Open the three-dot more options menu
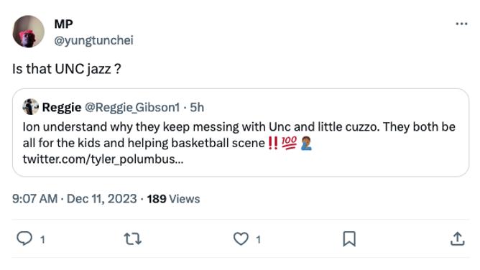 [461, 24]
